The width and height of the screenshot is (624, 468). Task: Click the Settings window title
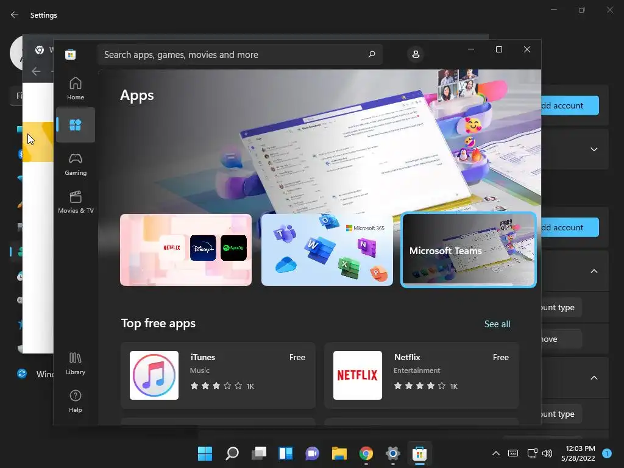(44, 15)
